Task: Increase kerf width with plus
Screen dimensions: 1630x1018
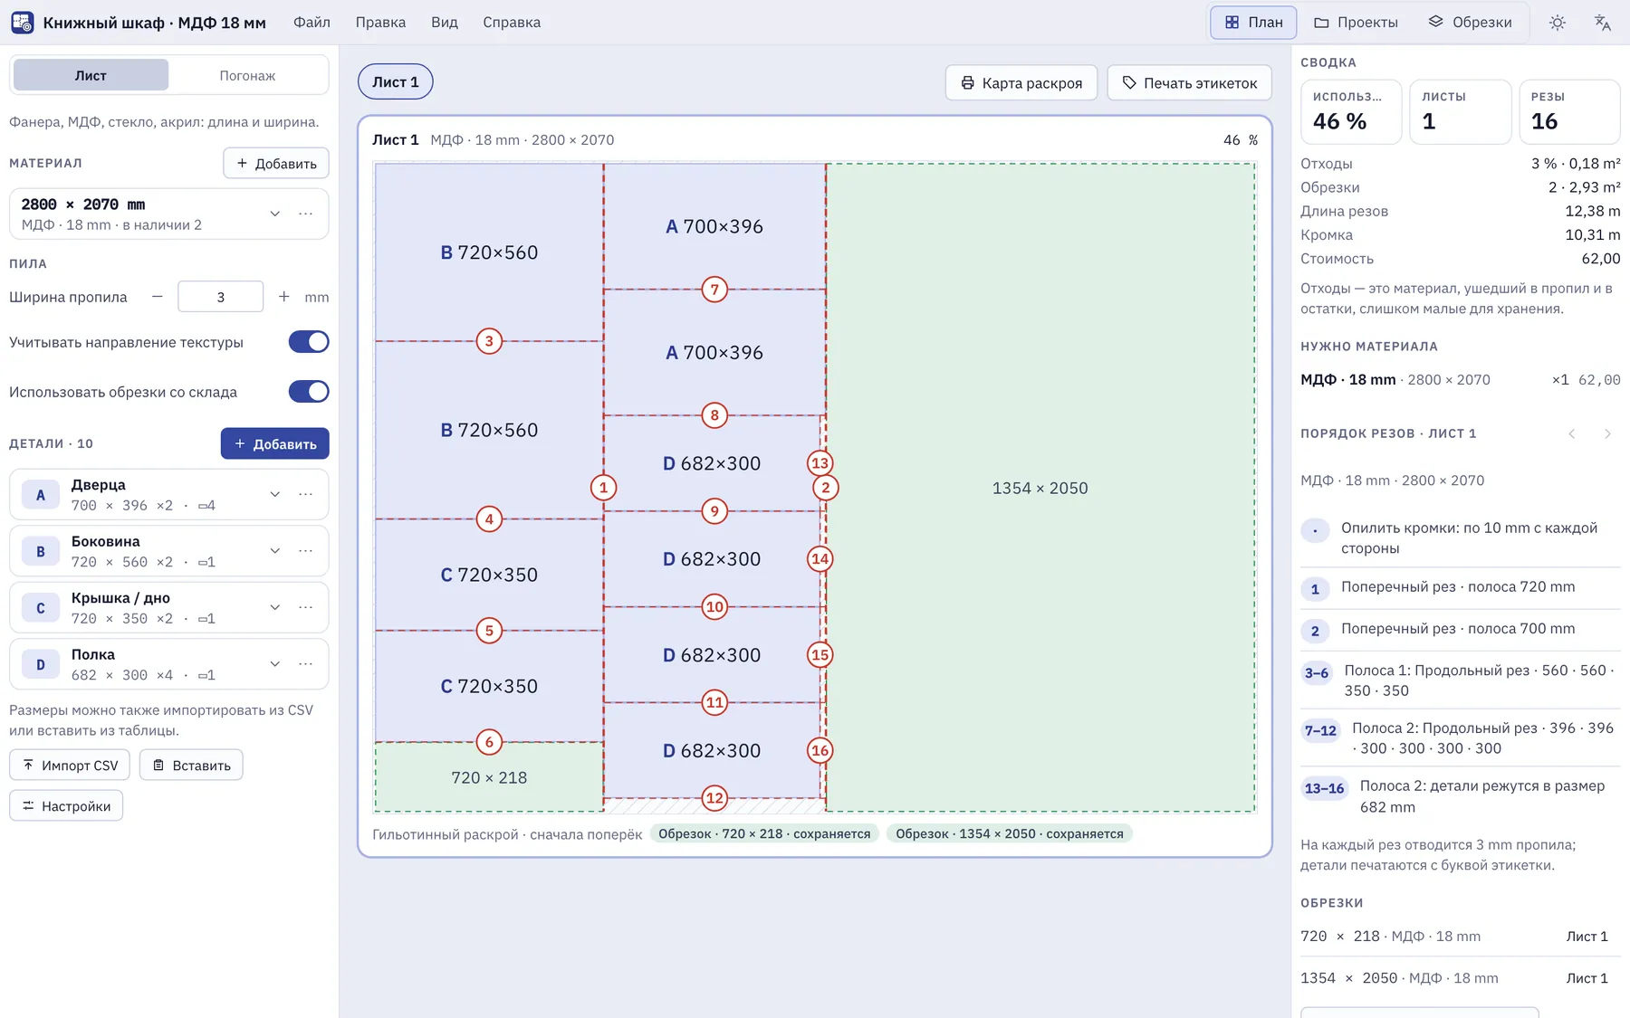Action: pos(284,297)
